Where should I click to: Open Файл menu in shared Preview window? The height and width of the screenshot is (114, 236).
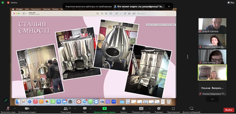pos(27,9)
